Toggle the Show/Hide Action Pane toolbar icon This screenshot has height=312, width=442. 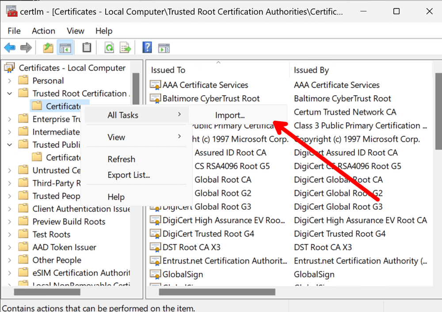164,48
